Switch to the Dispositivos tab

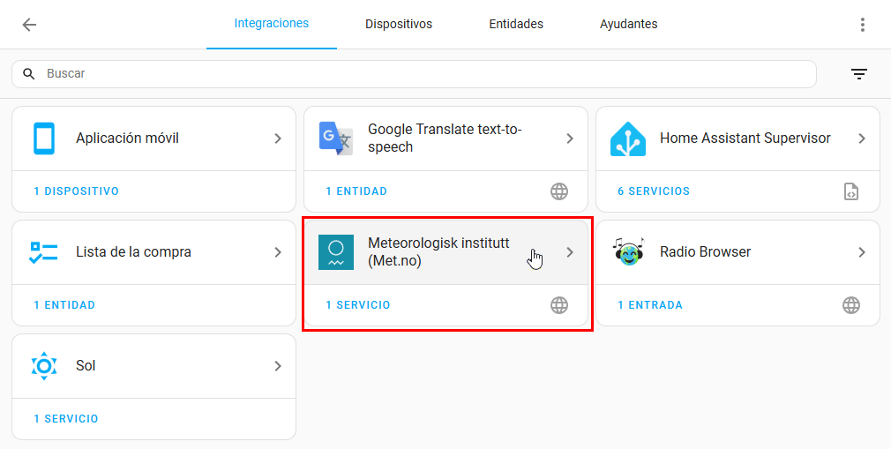click(x=399, y=25)
